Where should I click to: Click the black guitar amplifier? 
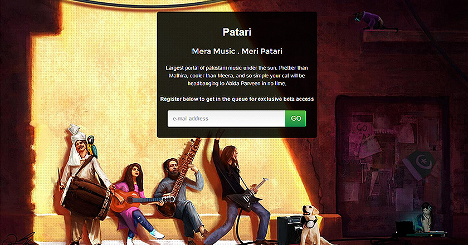point(290,229)
